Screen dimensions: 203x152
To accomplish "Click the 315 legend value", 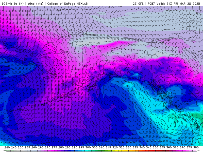I will (x=108, y=147).
